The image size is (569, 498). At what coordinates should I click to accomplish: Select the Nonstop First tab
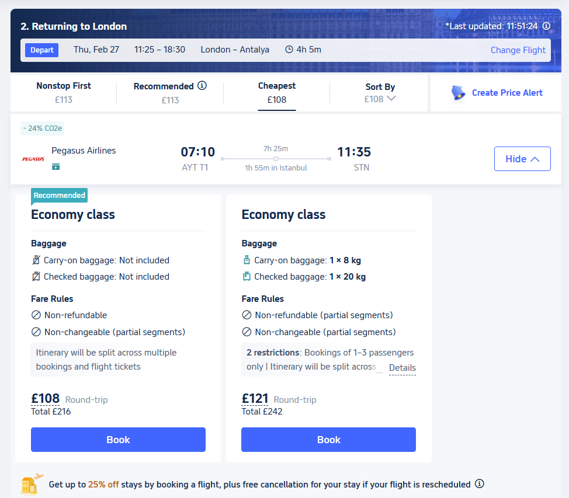coord(64,92)
